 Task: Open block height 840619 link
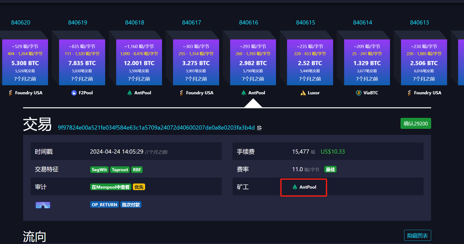pyautogui.click(x=78, y=22)
